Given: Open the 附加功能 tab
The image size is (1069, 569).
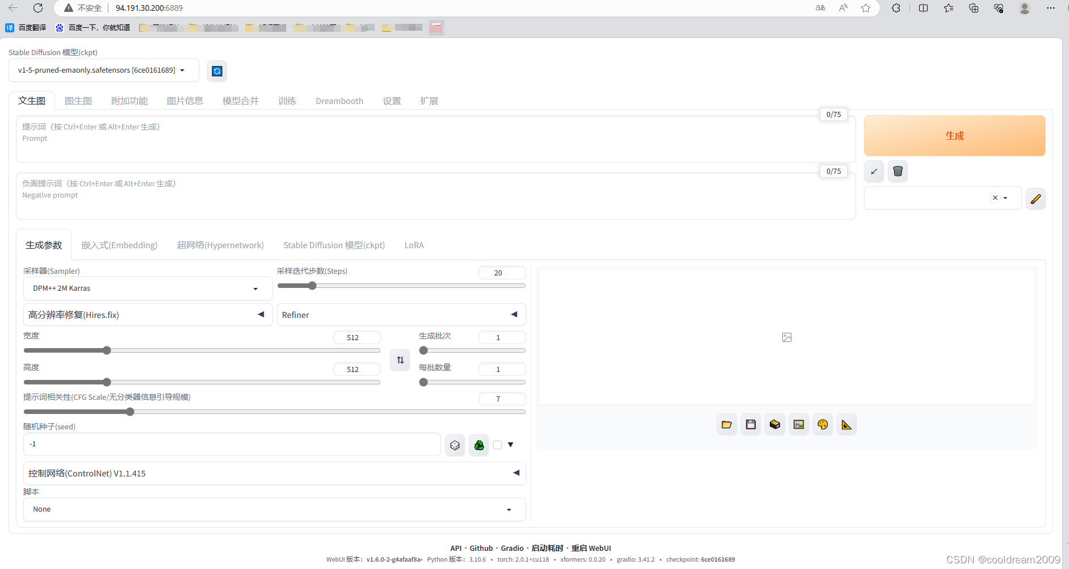Looking at the screenshot, I should pos(129,101).
